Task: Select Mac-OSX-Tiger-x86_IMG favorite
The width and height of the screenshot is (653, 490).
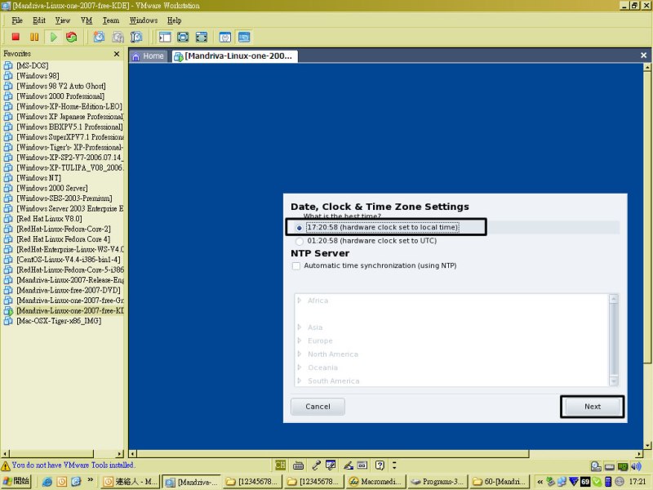Action: coord(59,321)
